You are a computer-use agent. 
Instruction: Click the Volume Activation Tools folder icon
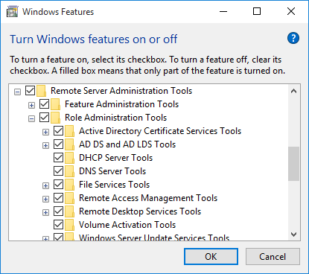click(69, 225)
